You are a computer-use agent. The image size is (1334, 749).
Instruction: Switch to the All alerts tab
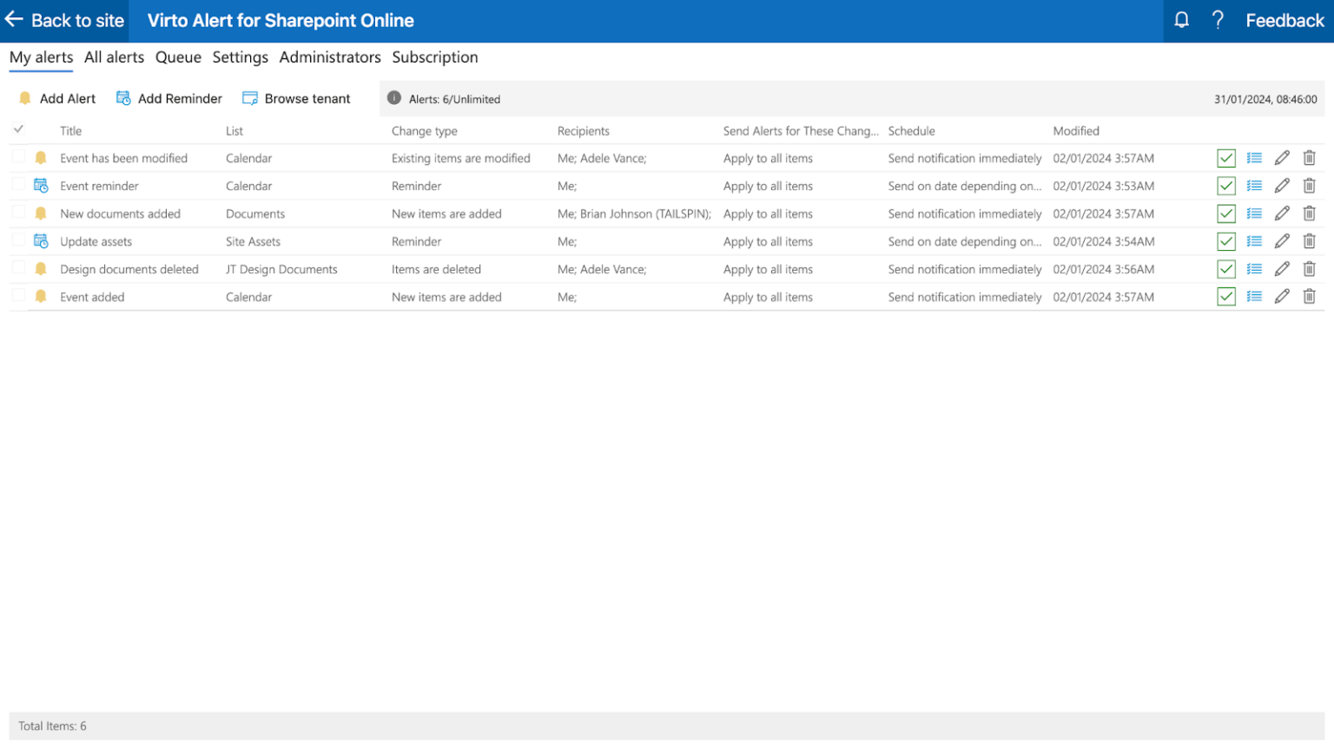pos(114,57)
